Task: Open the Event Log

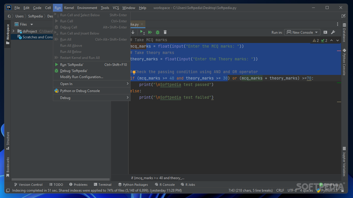Action: [329, 185]
